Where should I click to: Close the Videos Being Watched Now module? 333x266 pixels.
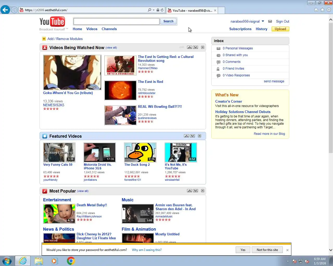[x=203, y=47]
